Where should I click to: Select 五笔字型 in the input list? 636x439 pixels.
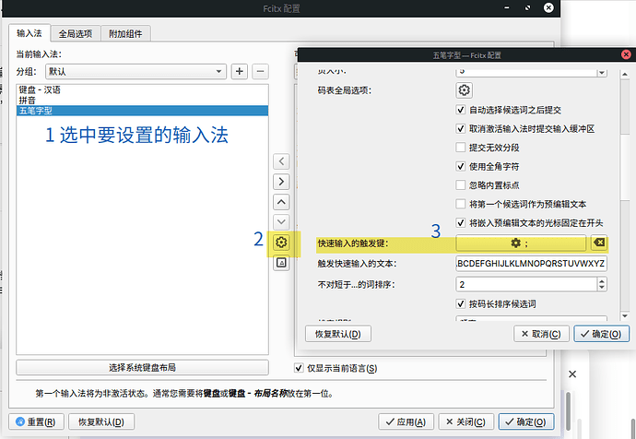click(142, 111)
